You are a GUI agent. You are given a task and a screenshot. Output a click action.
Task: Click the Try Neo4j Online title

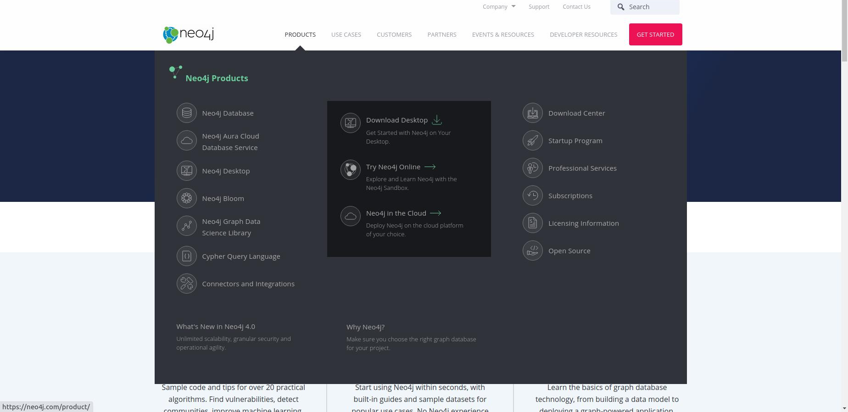coord(393,167)
